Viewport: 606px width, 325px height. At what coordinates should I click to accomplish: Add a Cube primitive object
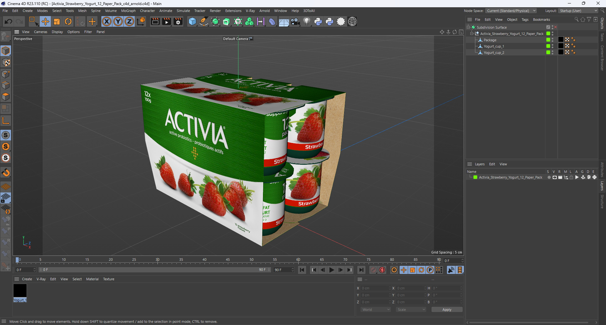coord(192,21)
